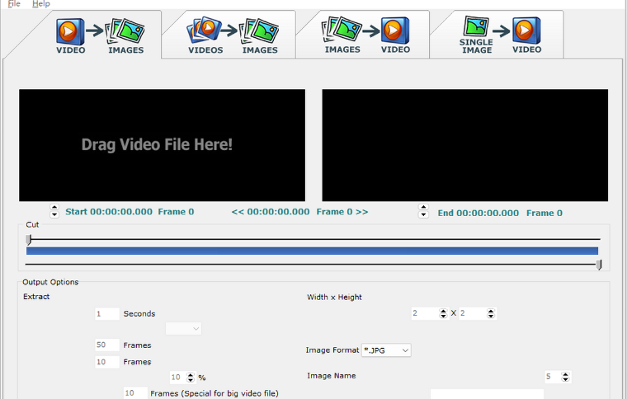Screen dimensions: 627x399
Task: Click the End 00:00:00.000 label
Action: pyautogui.click(x=478, y=213)
